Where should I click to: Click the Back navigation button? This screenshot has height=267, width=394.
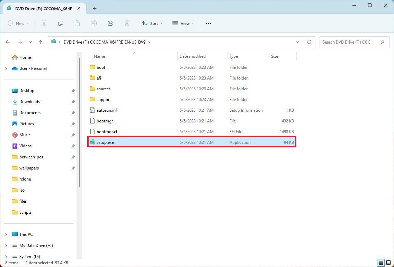coord(8,42)
